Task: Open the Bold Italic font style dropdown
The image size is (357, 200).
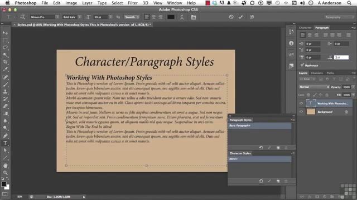Action: pyautogui.click(x=79, y=17)
